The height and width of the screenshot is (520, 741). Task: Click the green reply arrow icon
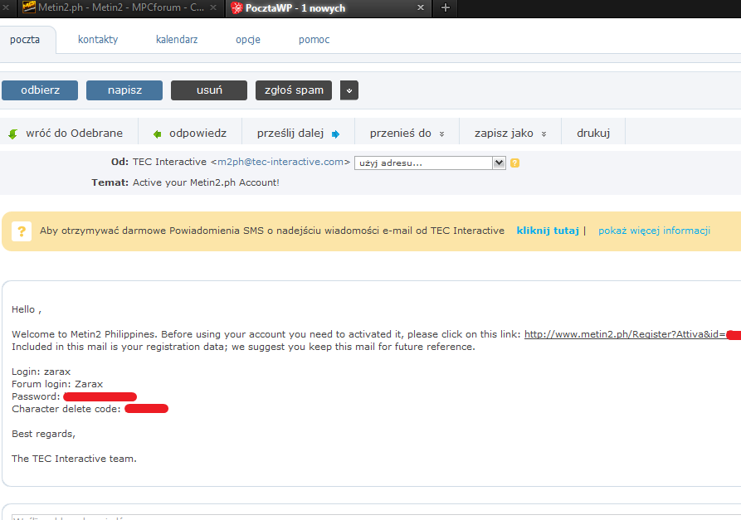tap(158, 134)
